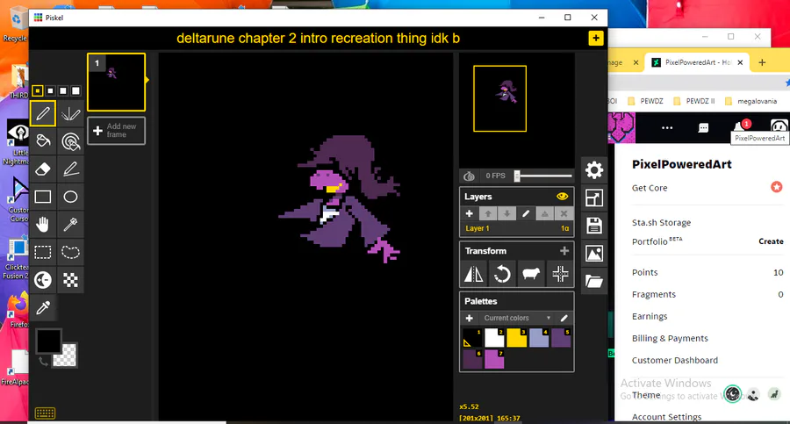The width and height of the screenshot is (790, 424).
Task: Add a new layer with plus button
Action: click(469, 214)
